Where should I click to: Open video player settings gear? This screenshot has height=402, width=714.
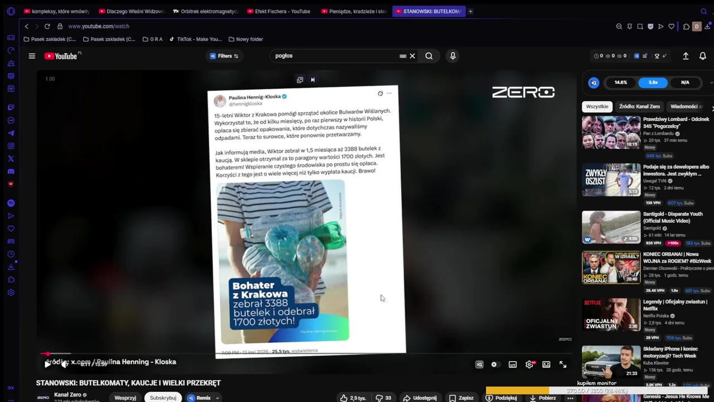529,365
